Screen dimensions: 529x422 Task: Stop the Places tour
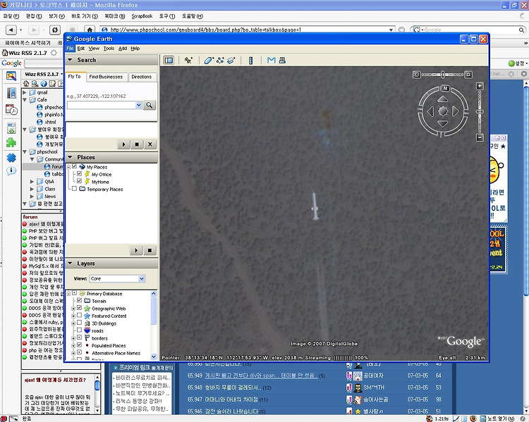pos(150,250)
